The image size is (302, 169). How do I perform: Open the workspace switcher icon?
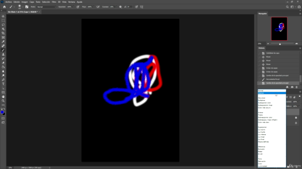coord(292,7)
